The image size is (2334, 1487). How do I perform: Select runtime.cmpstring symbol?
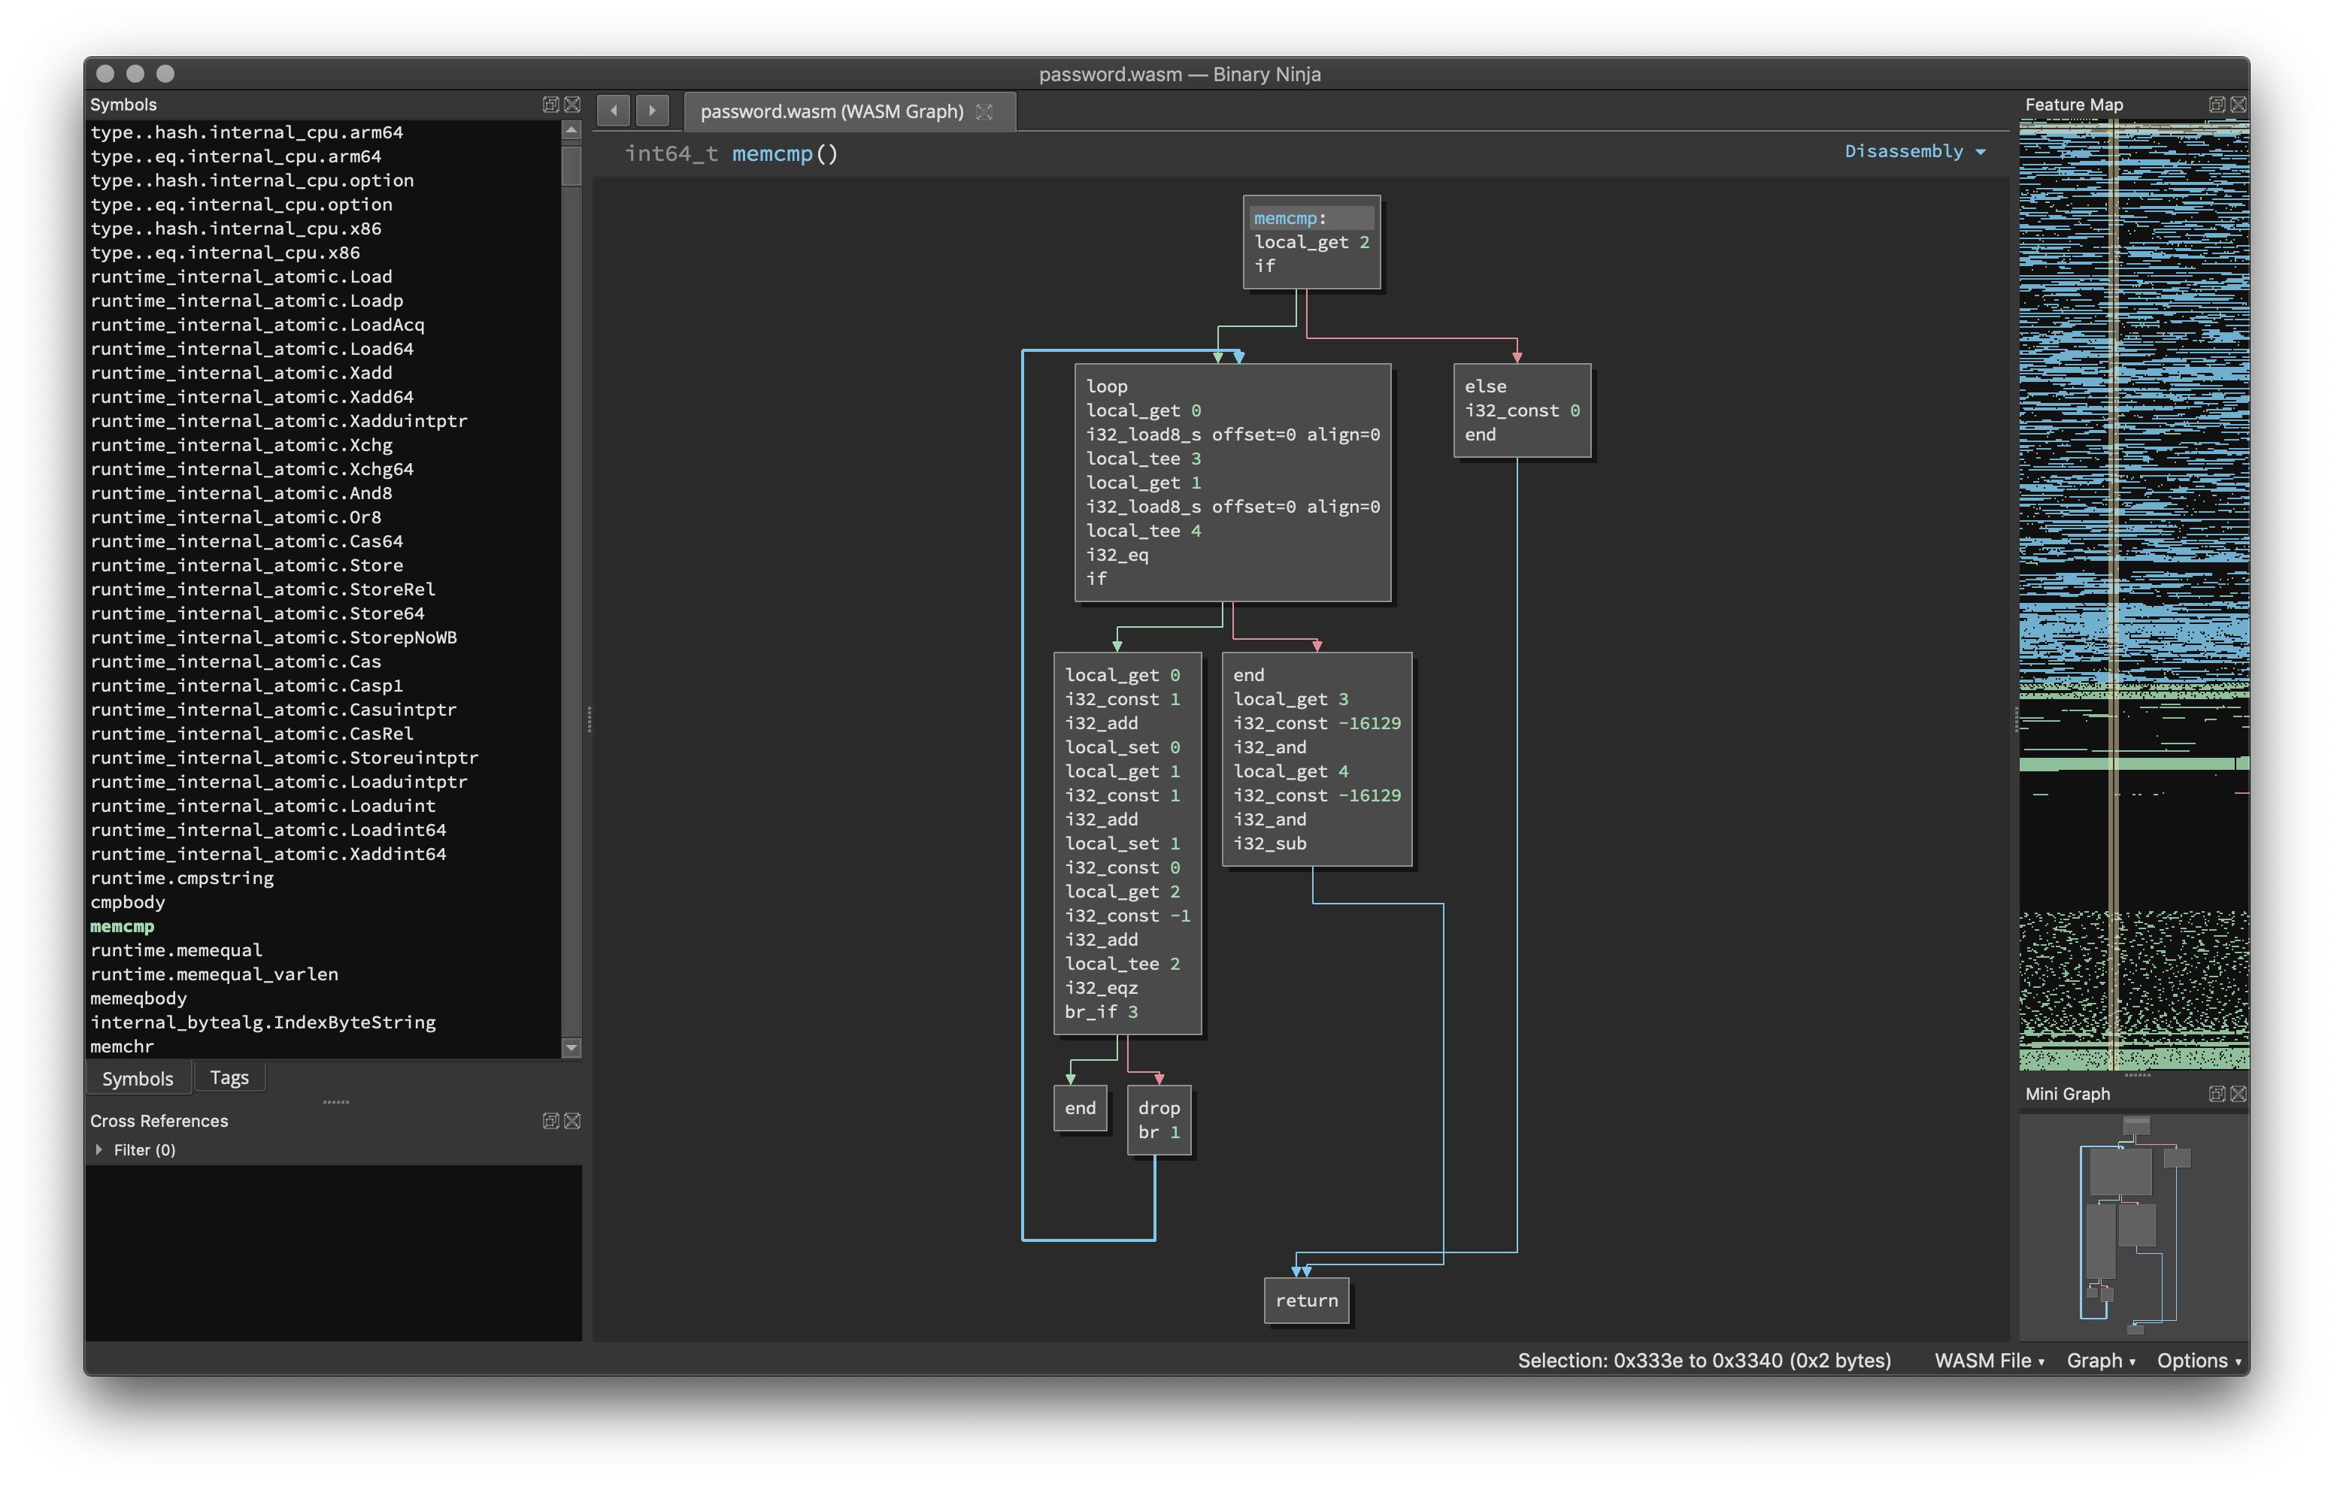[182, 877]
